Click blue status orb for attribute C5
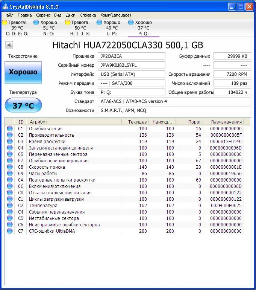The width and height of the screenshot is (256, 290). 10,218
